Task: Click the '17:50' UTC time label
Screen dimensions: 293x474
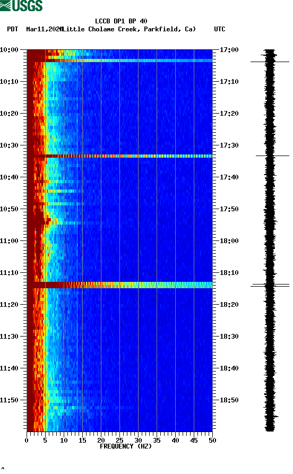Action: pos(229,209)
